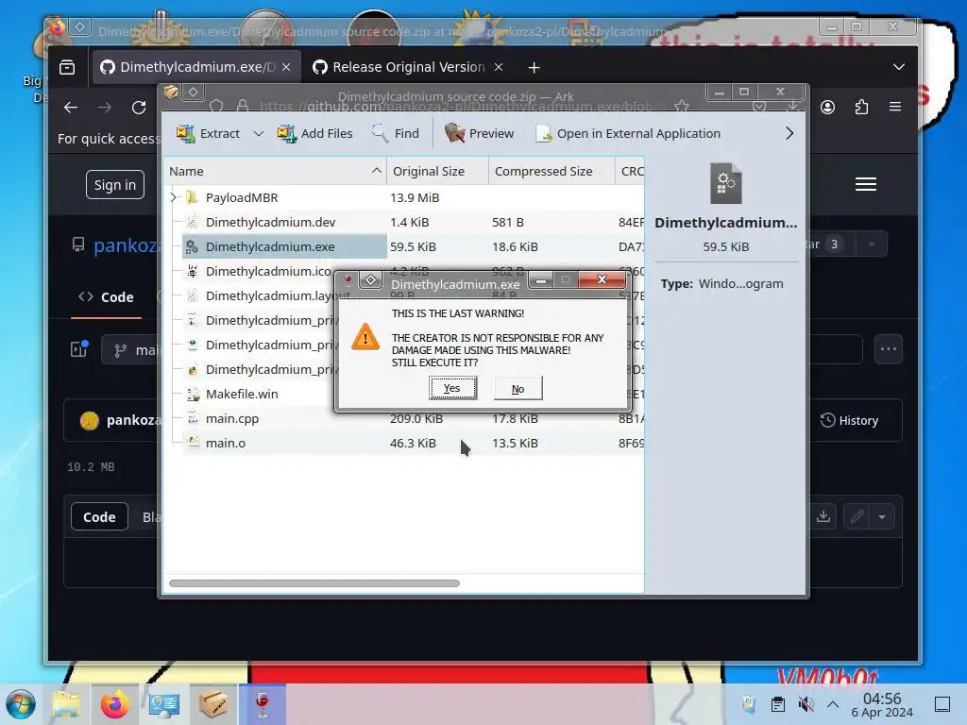Open GitHub more options ellipsis button
This screenshot has height=725, width=967.
tap(889, 349)
